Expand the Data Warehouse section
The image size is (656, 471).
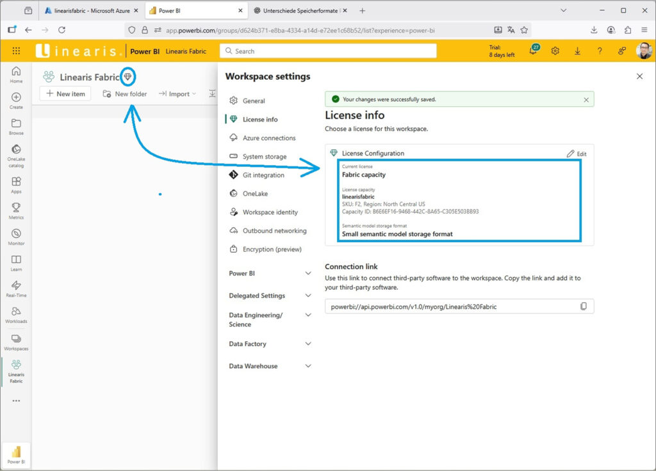coord(270,365)
